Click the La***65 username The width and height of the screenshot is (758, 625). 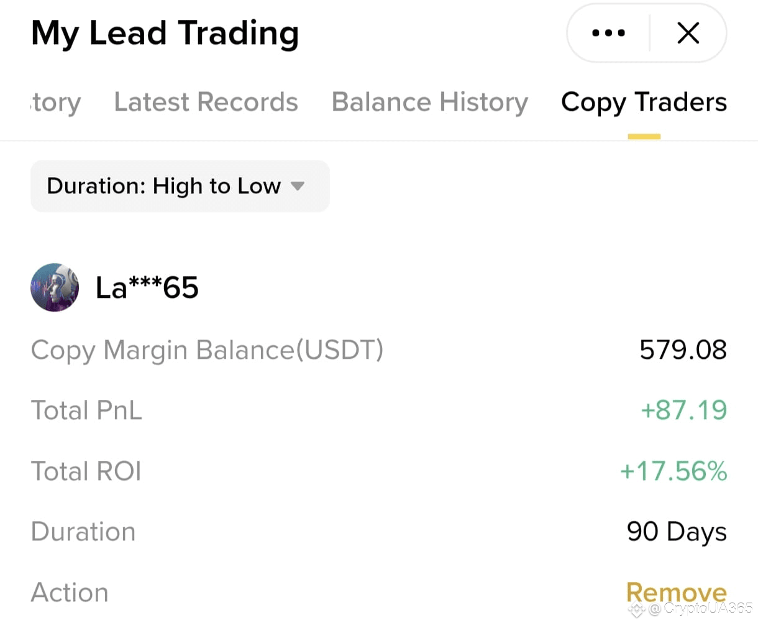pos(147,287)
